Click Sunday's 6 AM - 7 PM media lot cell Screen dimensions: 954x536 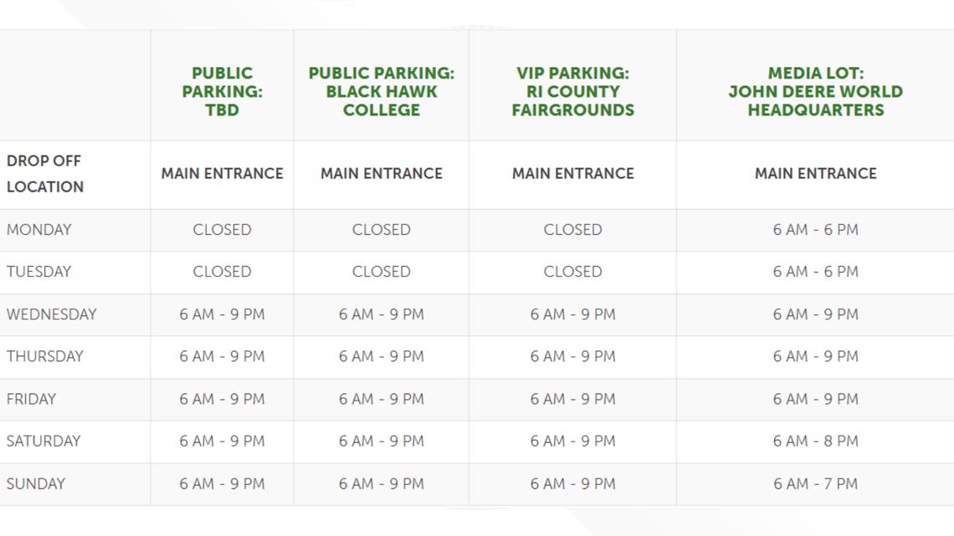click(x=815, y=483)
